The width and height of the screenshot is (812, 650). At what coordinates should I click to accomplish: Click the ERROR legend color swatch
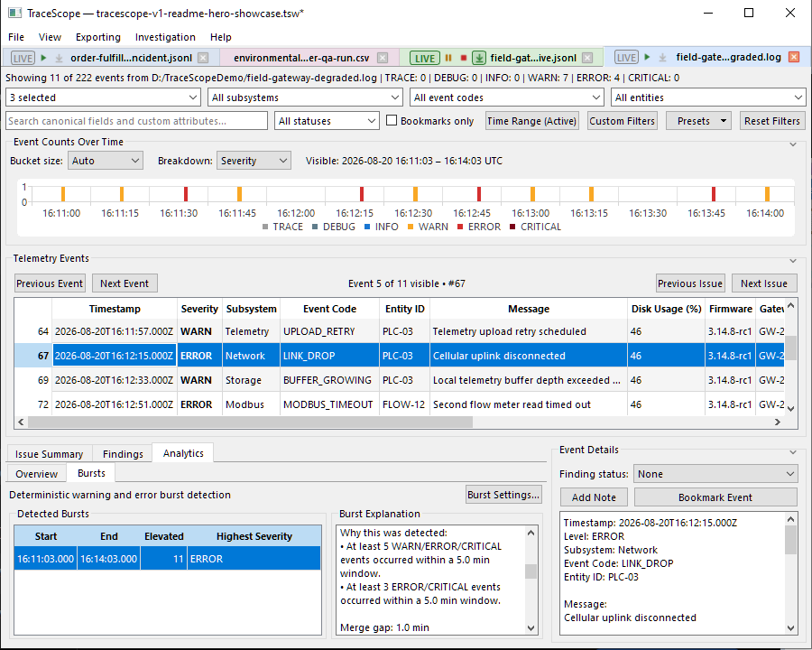coord(460,227)
